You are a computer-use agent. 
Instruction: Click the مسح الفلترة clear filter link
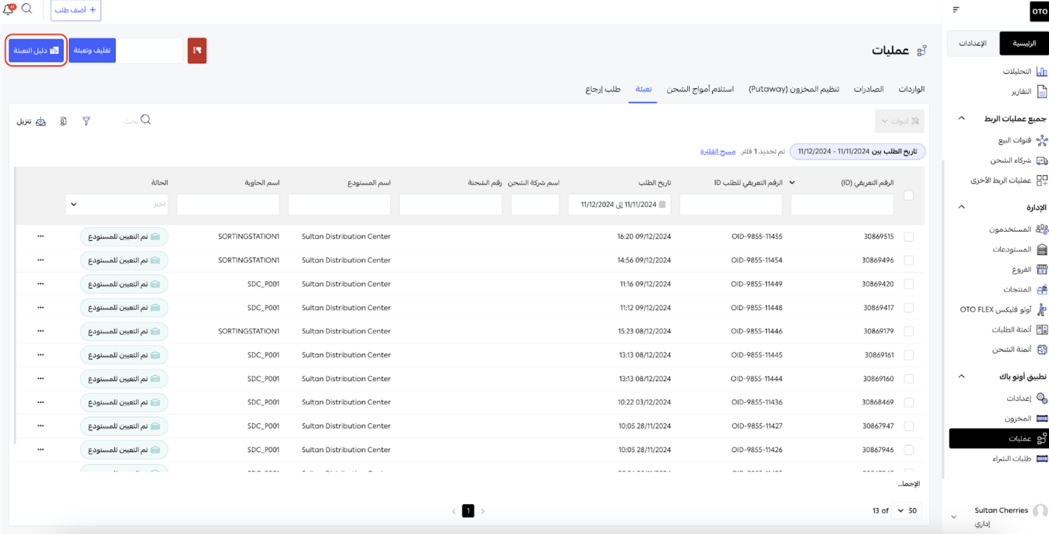tap(717, 152)
